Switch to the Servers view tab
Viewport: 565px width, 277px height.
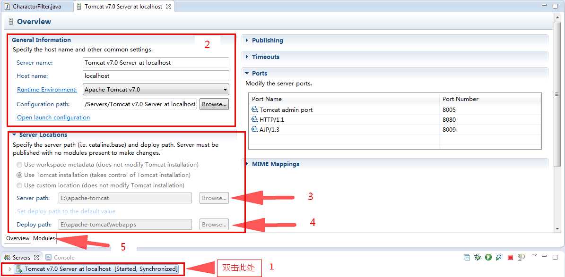pos(21,258)
